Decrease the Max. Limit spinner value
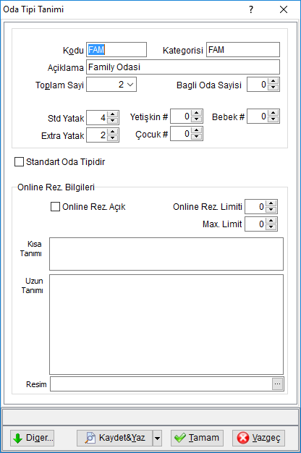301x453 pixels. 271,227
